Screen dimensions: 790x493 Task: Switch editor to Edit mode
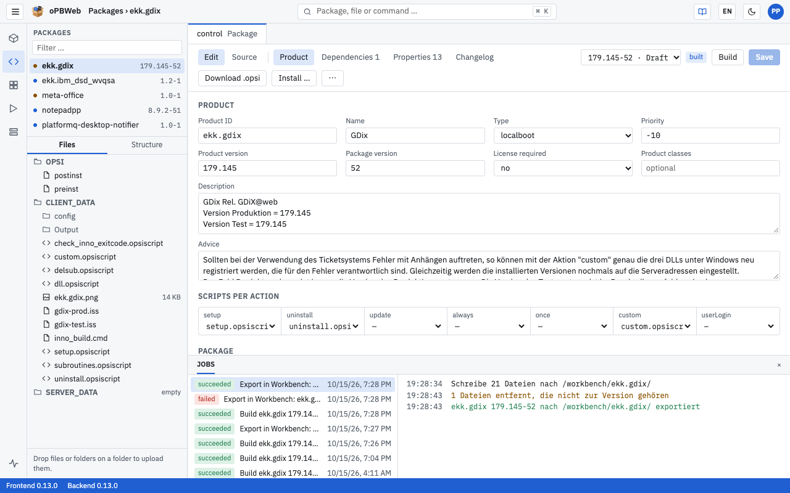point(211,57)
